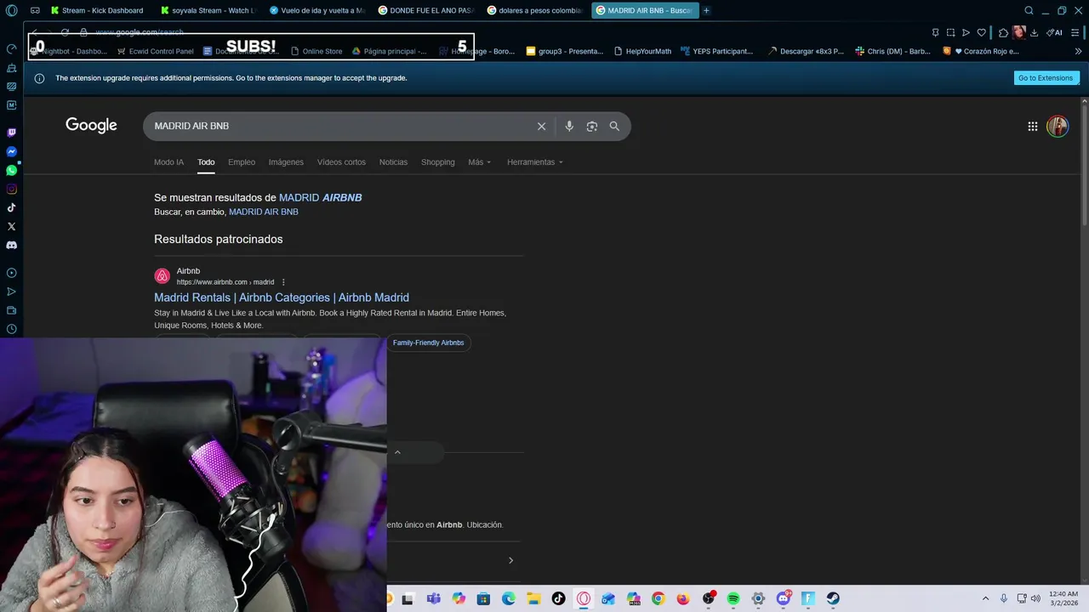Click the Google search input field

[x=340, y=126]
